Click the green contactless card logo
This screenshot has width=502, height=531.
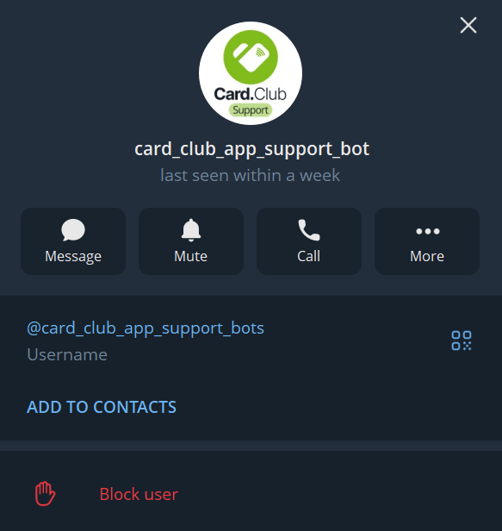tap(251, 57)
